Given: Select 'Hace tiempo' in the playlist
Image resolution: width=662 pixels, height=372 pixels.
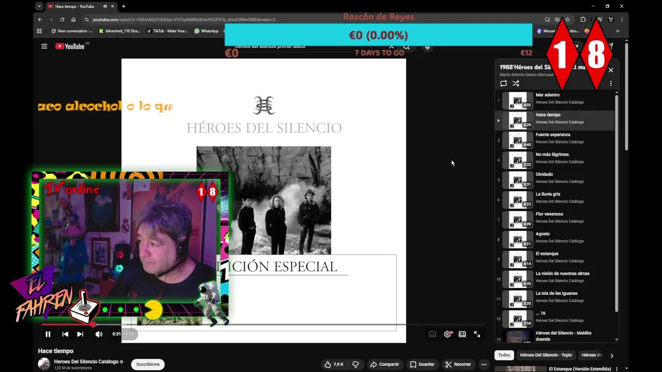Looking at the screenshot, I should pos(555,120).
